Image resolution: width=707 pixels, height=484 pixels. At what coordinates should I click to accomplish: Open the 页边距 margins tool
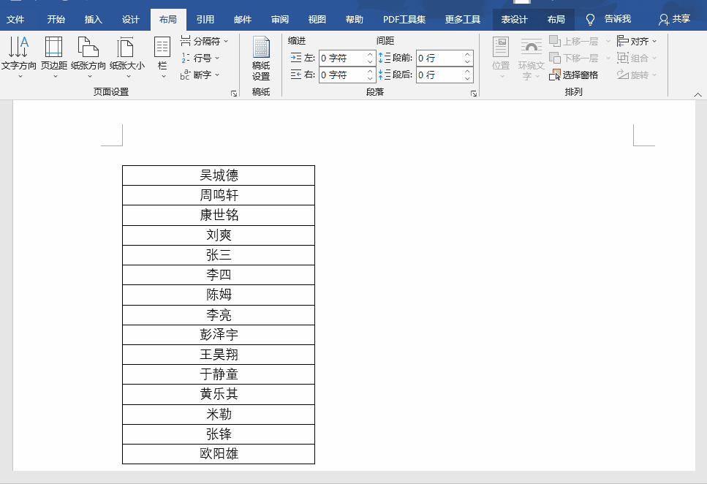[53, 57]
